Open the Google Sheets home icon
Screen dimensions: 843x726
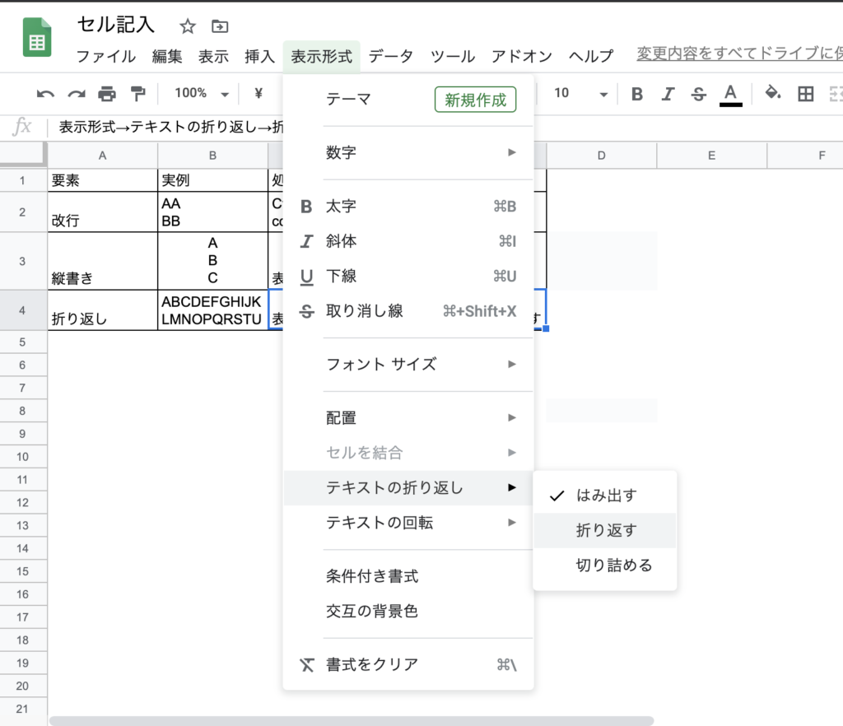[37, 37]
